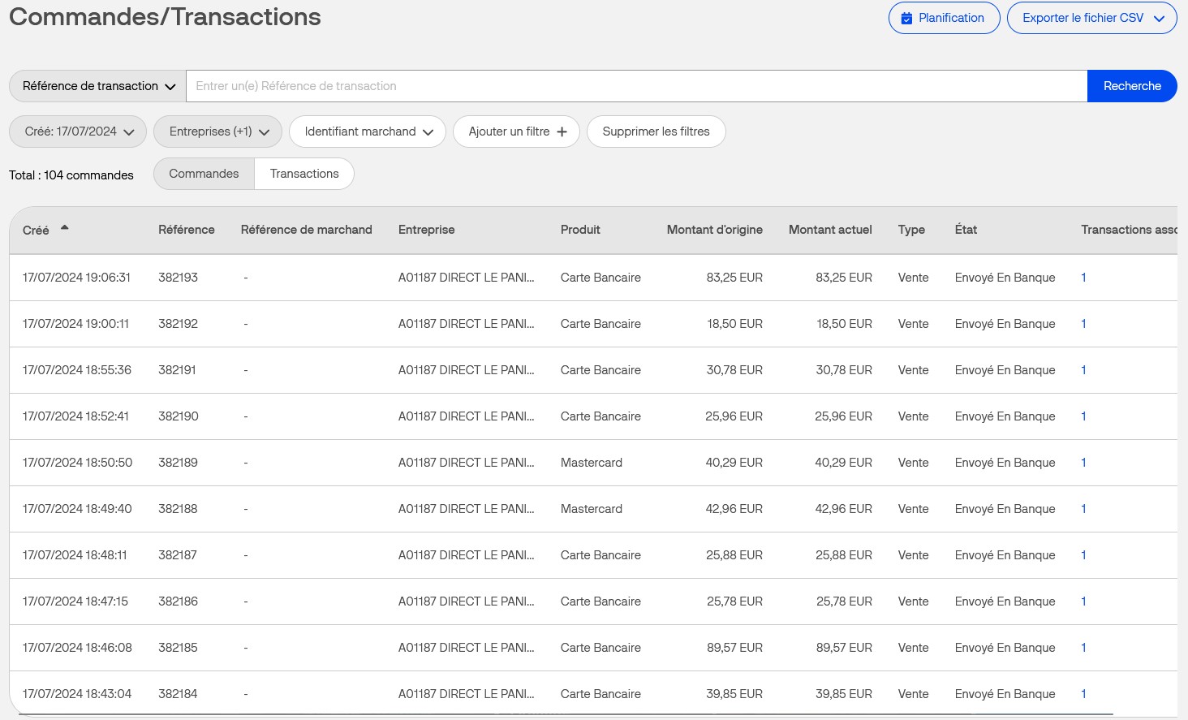
Task: Click the sort arrow next to Créé
Action: [x=65, y=228]
